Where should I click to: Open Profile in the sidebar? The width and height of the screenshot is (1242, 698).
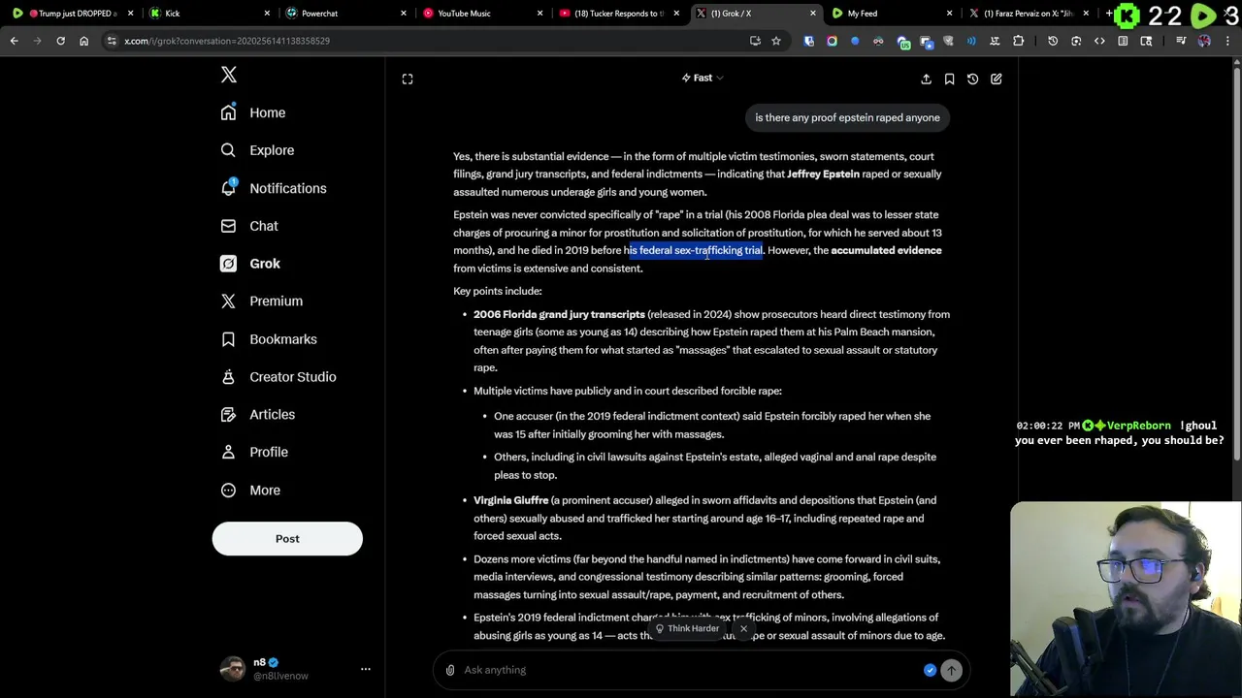tap(254, 452)
